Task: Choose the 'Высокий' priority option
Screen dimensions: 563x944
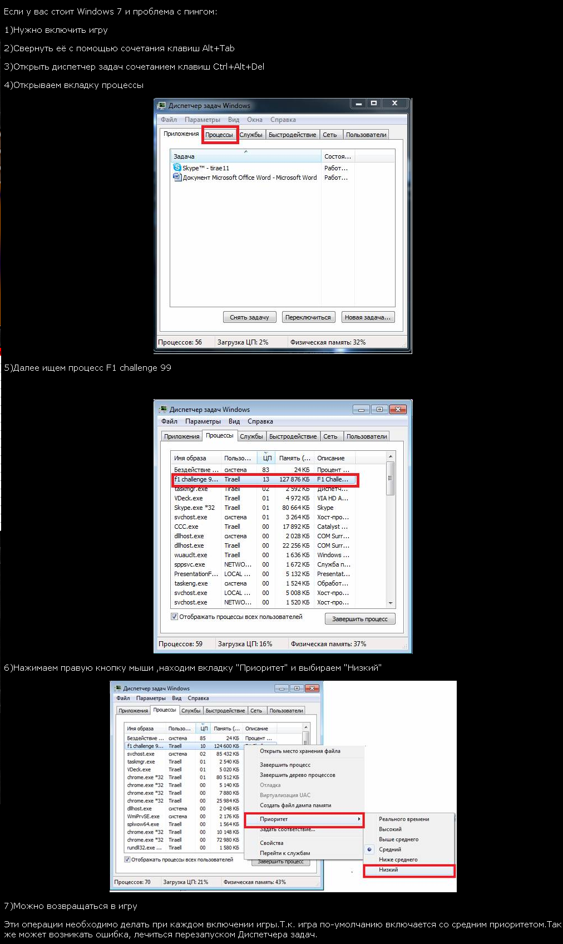Action: [x=390, y=829]
